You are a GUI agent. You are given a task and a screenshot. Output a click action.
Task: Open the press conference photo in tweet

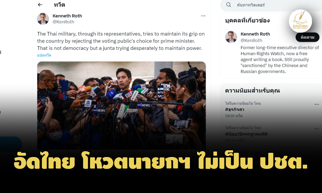pos(121,106)
